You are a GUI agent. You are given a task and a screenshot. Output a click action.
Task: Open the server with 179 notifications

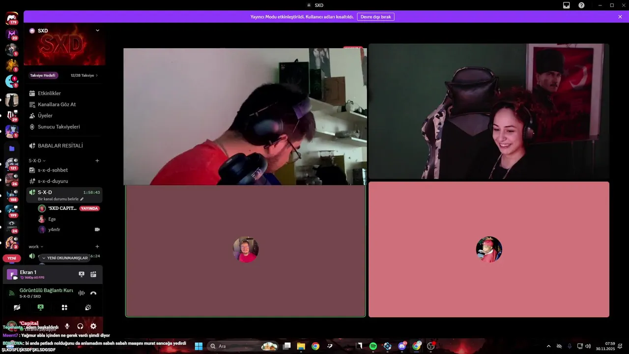pyautogui.click(x=12, y=19)
